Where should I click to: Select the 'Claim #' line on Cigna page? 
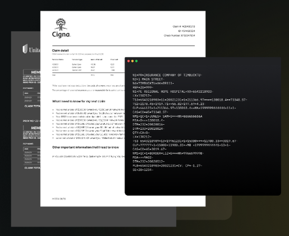tap(184, 26)
